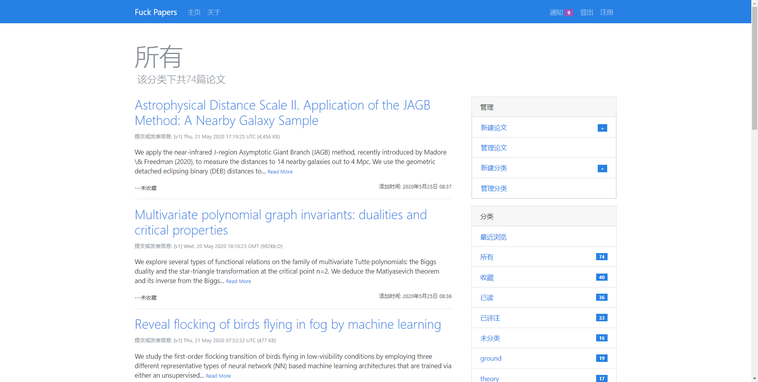The height and width of the screenshot is (382, 758).
Task: Click 添加时间 2020年5月25日 08:37 text
Action: pyautogui.click(x=415, y=186)
